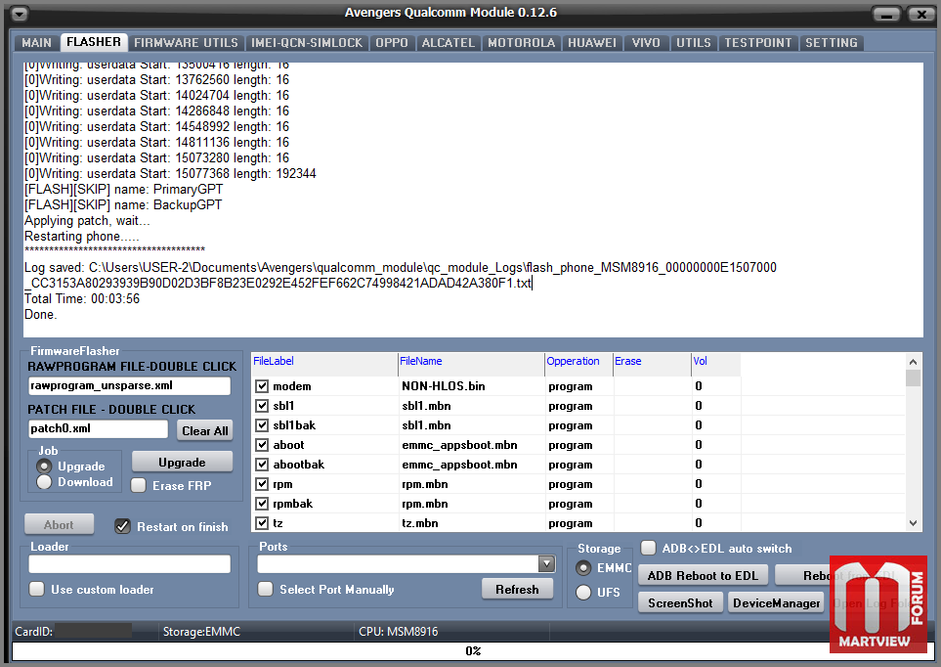This screenshot has height=667, width=941.
Task: Click ADB Reboot to EDL button
Action: (703, 576)
